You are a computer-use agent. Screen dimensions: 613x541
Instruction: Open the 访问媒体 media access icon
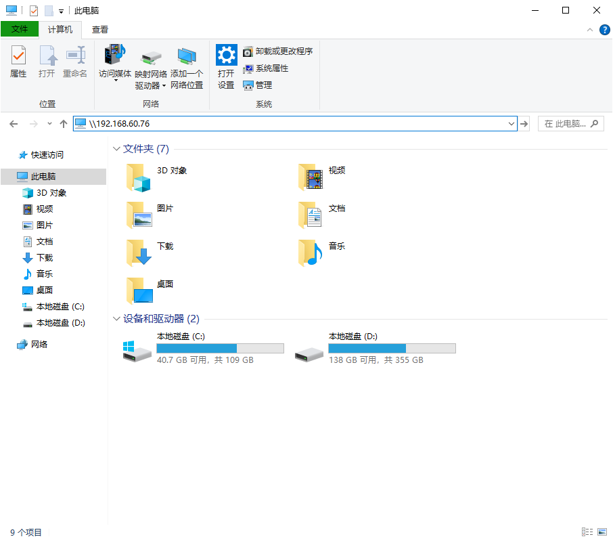pos(114,56)
